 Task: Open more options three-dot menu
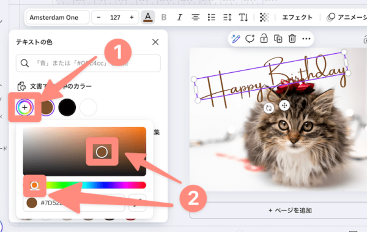[306, 39]
